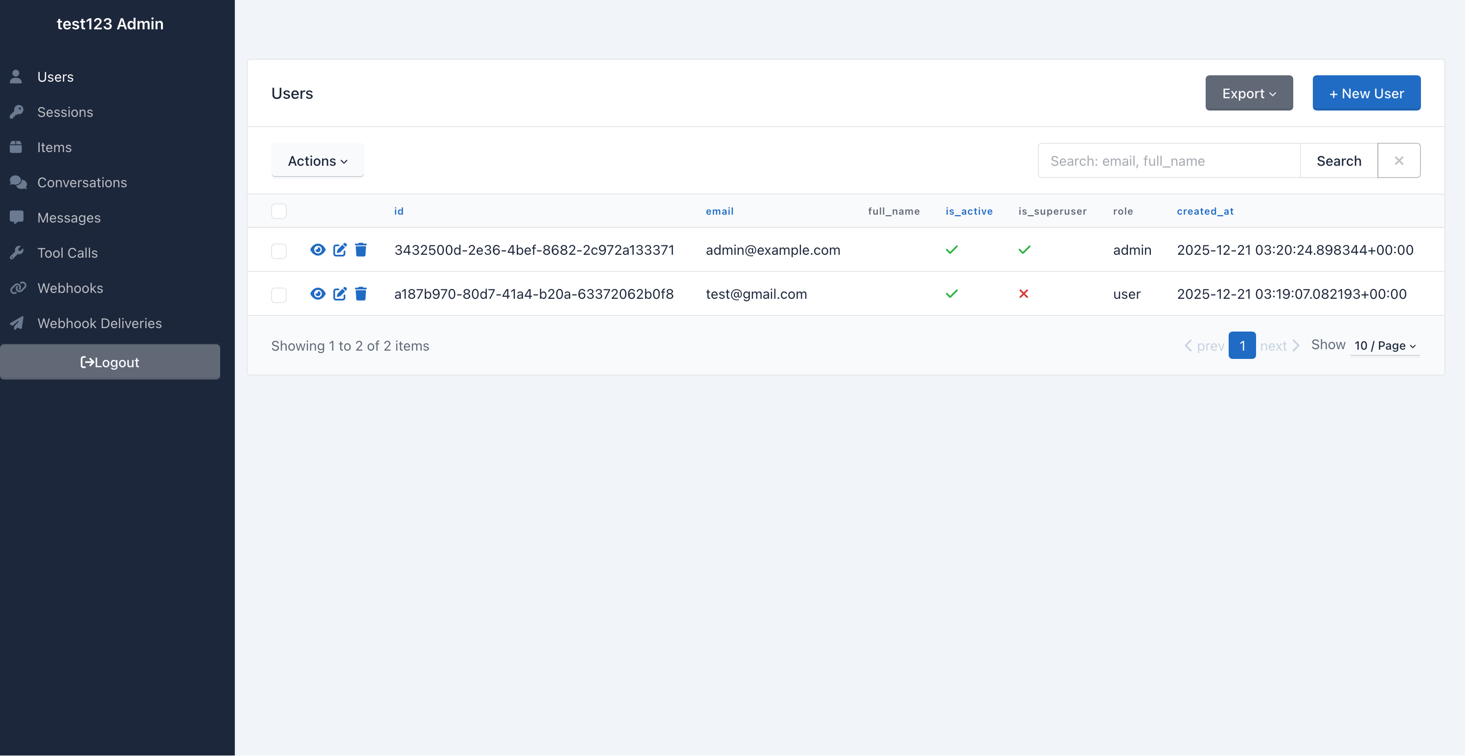Tick the select-all checkbox in table header
The image size is (1465, 756).
pyautogui.click(x=279, y=211)
